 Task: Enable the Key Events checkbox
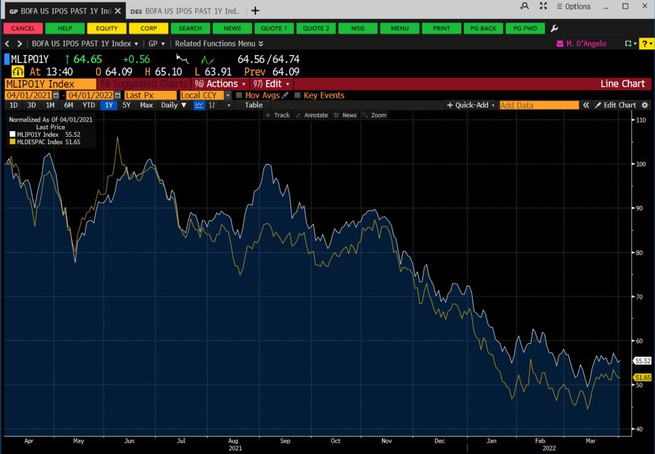coord(297,95)
